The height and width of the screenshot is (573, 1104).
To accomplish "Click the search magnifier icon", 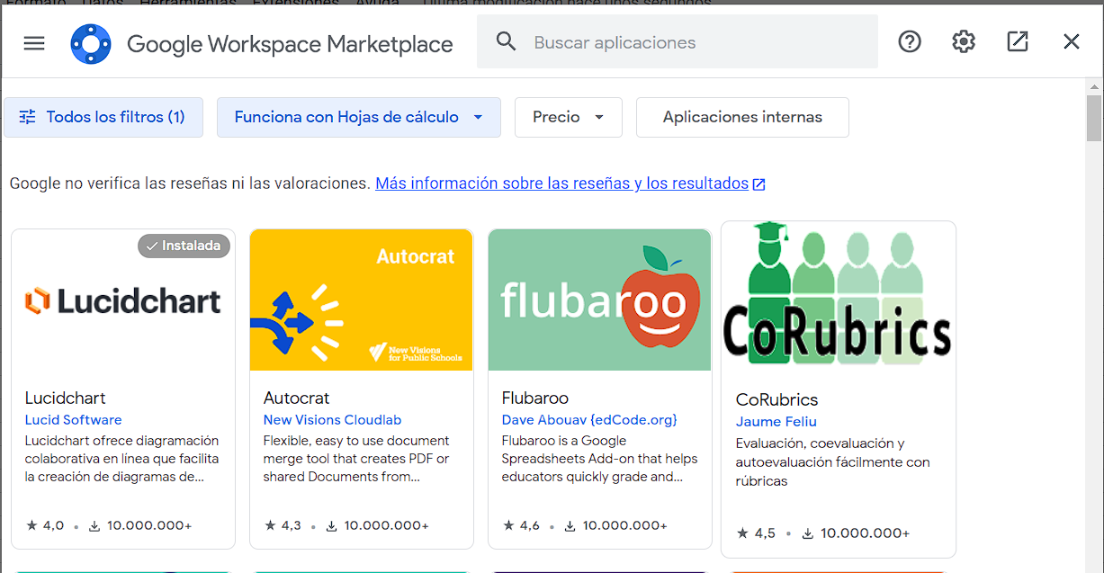I will pyautogui.click(x=507, y=42).
